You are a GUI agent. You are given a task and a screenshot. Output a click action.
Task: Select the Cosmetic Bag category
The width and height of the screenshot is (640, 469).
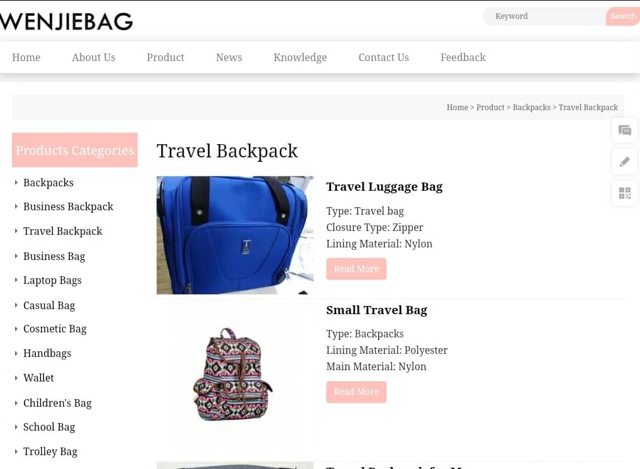[x=55, y=329]
